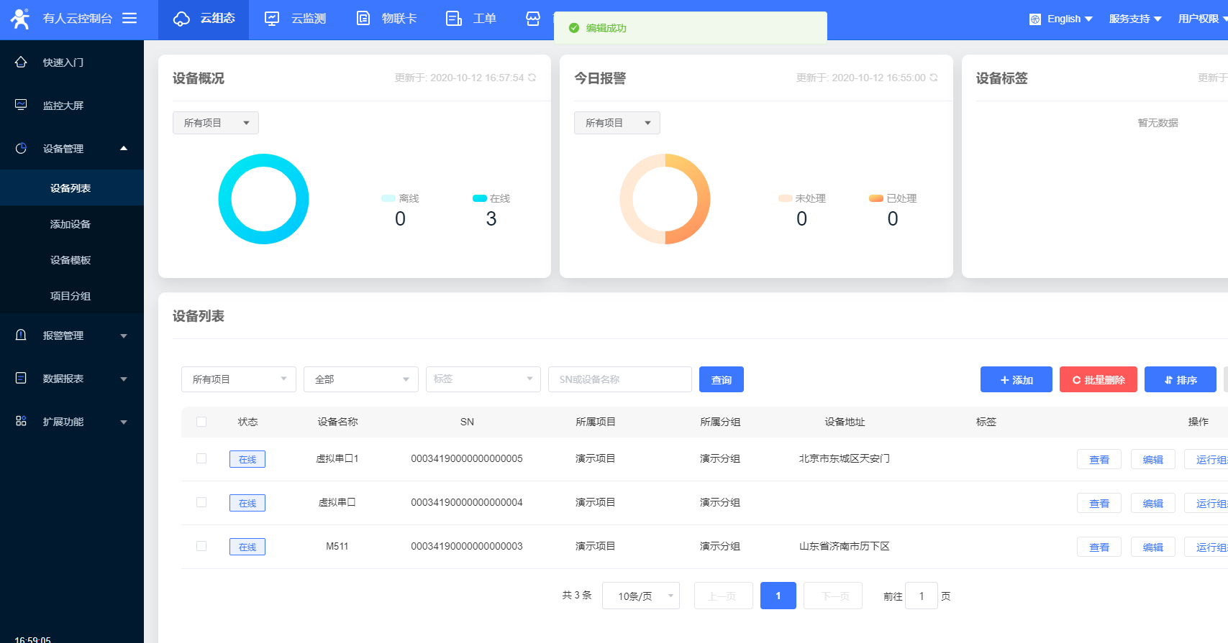This screenshot has height=643, width=1228.
Task: Tick the checkbox for 虚拟串口1 row
Action: click(201, 458)
